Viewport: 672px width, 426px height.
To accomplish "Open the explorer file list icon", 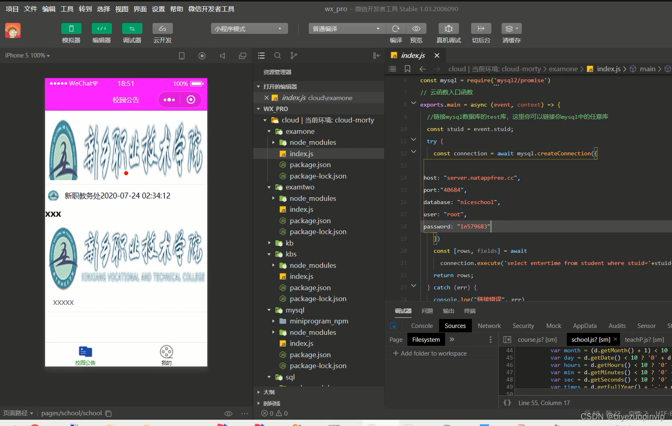I will point(261,55).
